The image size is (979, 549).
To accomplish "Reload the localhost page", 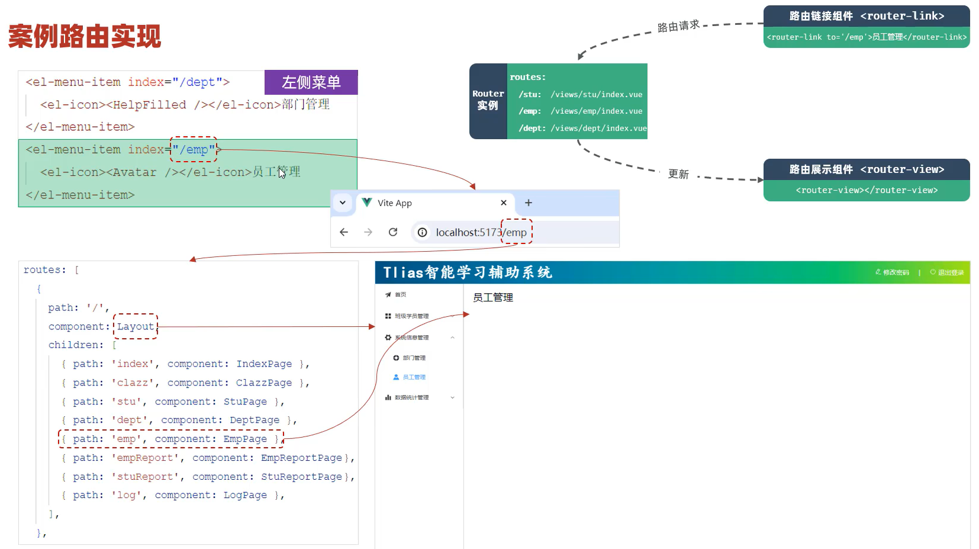I will [393, 232].
